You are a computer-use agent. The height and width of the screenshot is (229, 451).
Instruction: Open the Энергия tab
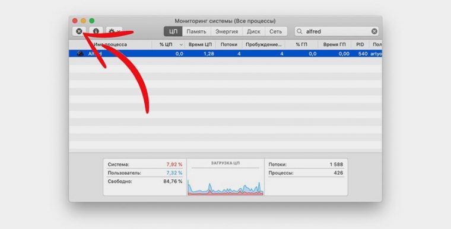point(227,31)
